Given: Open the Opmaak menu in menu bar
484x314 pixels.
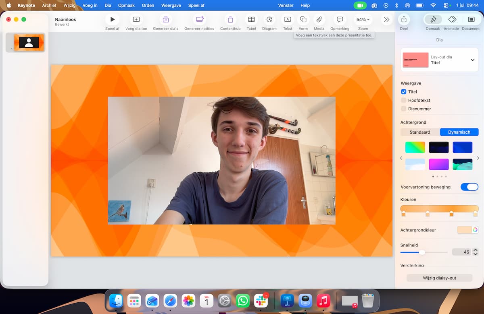Looking at the screenshot, I should coord(126,5).
